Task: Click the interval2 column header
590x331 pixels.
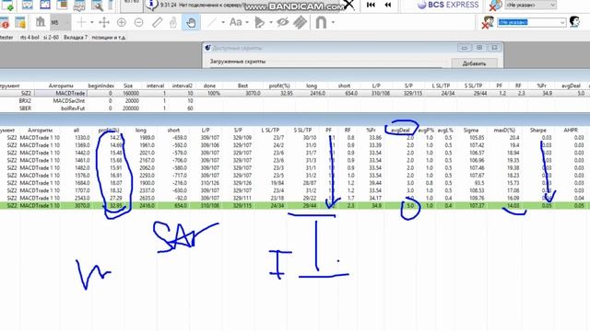Action: click(x=183, y=86)
